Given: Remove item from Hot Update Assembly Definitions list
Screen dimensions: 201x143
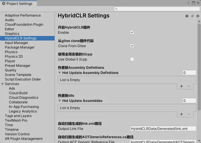Looking at the screenshot, I should click(x=189, y=86).
